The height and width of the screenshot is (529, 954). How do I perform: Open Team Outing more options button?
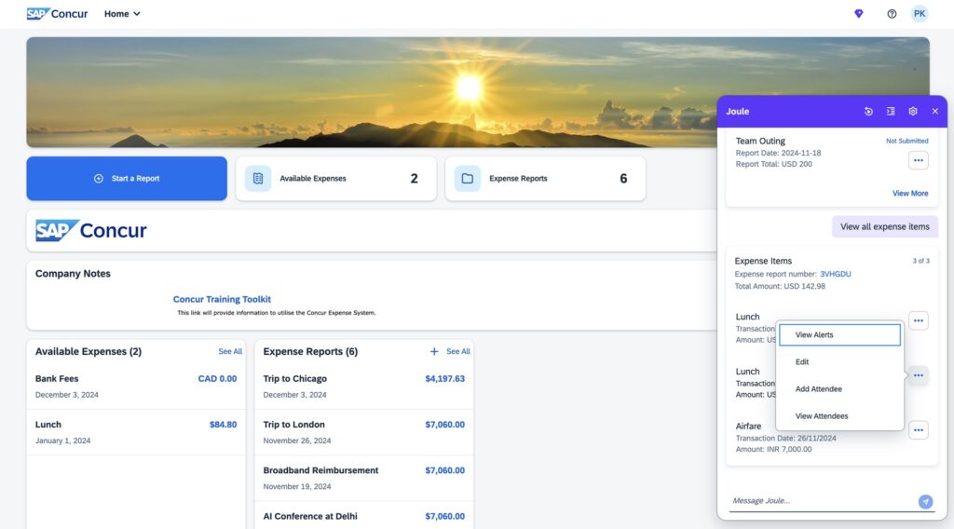[918, 160]
